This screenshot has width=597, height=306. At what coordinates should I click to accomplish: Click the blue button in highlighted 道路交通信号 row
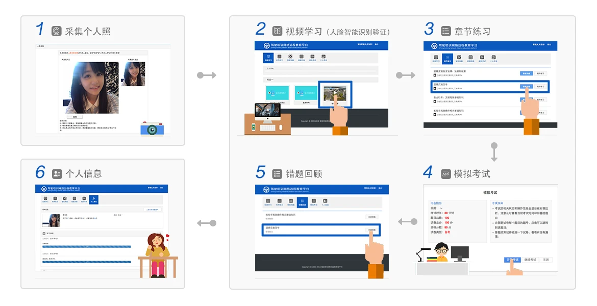pos(526,87)
